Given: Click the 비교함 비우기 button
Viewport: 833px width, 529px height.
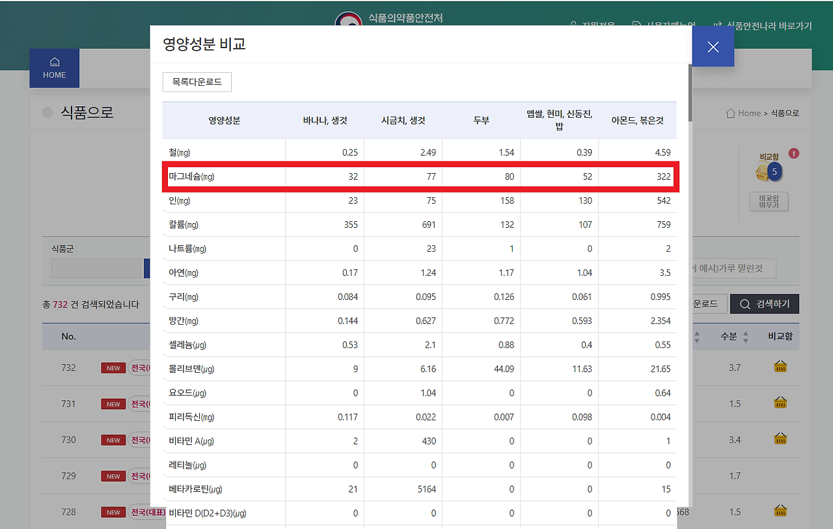Looking at the screenshot, I should point(768,202).
